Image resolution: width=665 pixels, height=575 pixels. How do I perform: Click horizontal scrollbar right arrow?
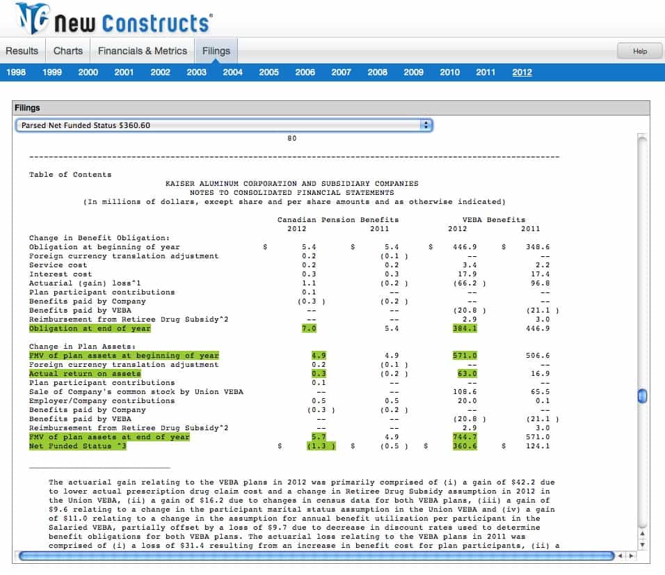(x=631, y=556)
